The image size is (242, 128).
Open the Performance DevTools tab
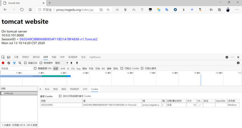point(54,57)
